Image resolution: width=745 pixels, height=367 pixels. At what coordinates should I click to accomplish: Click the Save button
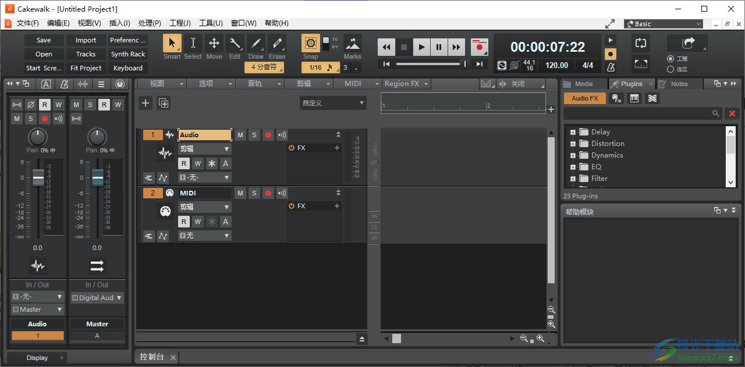pos(44,40)
